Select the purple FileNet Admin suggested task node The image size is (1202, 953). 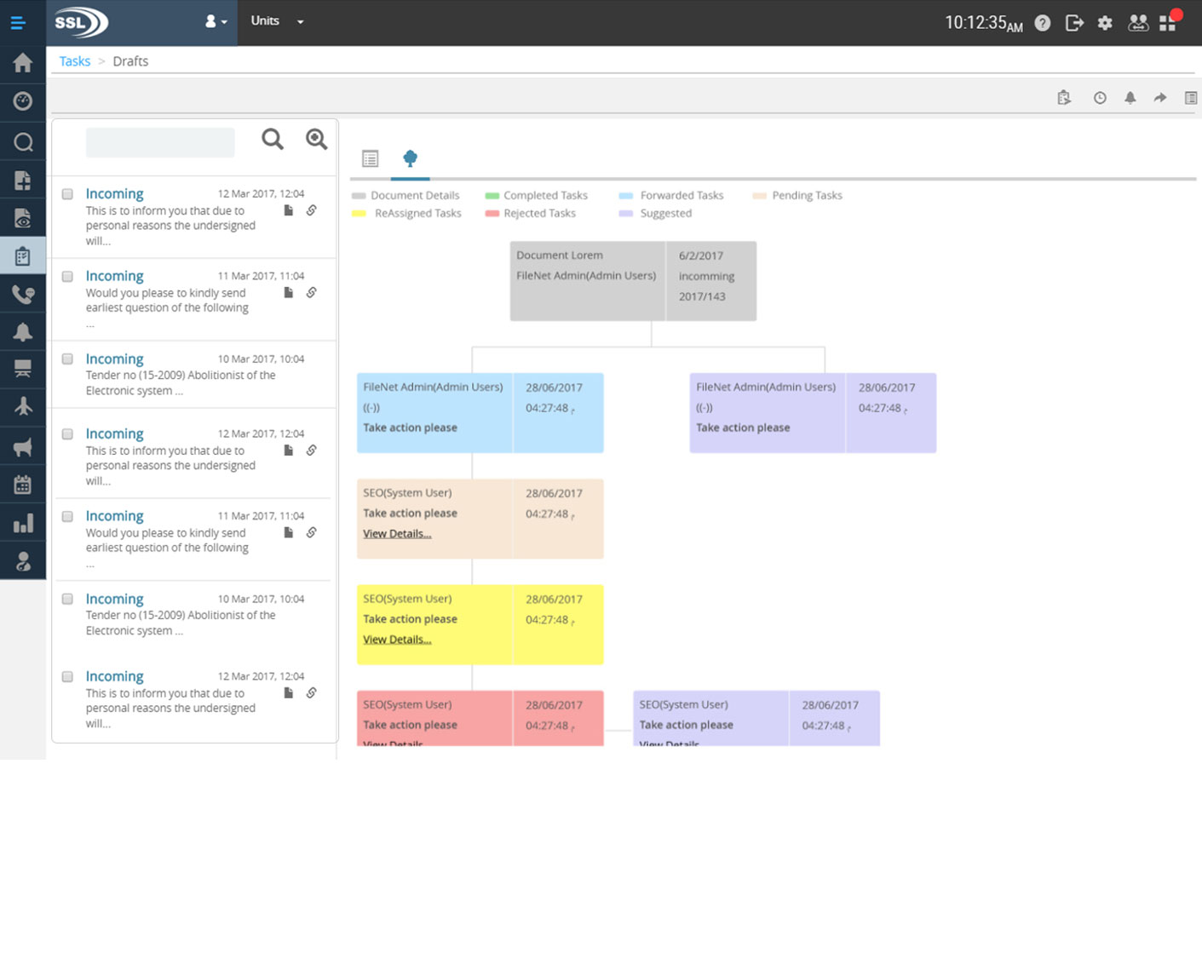pyautogui.click(x=813, y=413)
